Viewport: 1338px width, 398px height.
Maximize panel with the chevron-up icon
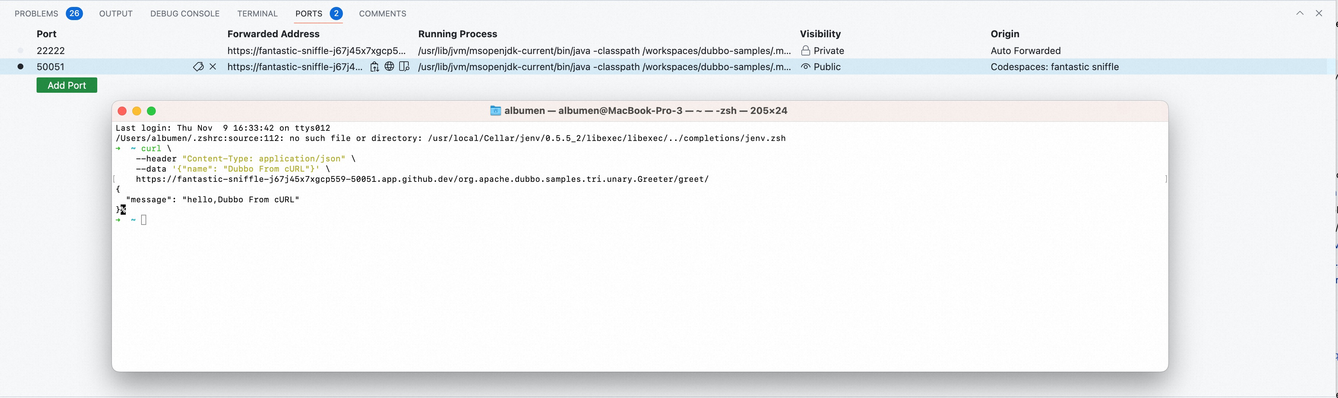1300,13
